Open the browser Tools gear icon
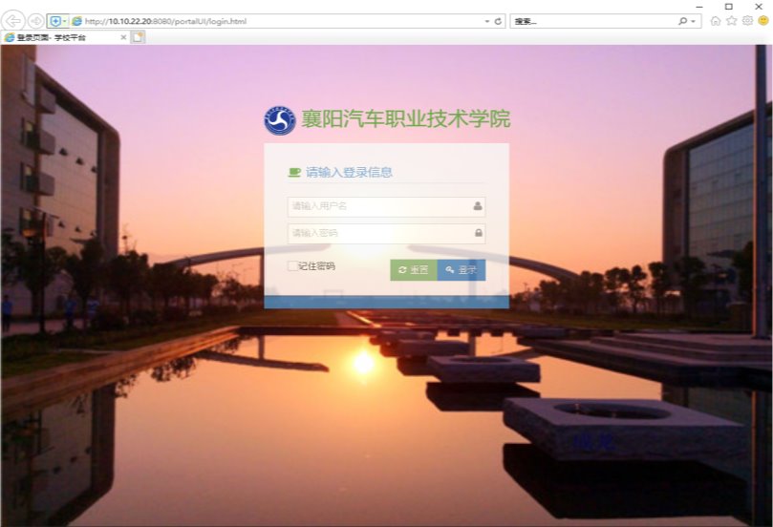773x527 pixels. [x=747, y=20]
